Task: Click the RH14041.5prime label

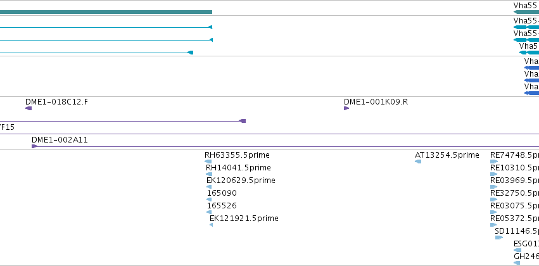Action: pos(238,168)
